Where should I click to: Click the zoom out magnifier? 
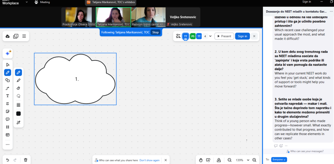click(x=229, y=160)
